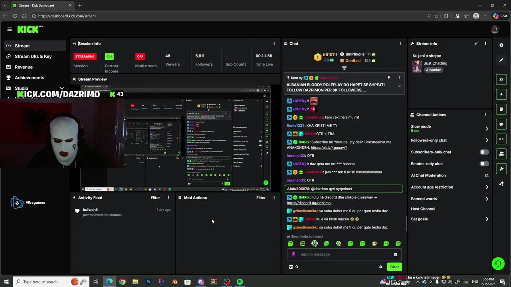This screenshot has width=511, height=287.
Task: Click the three-circles icon in right rail
Action: pos(501,184)
